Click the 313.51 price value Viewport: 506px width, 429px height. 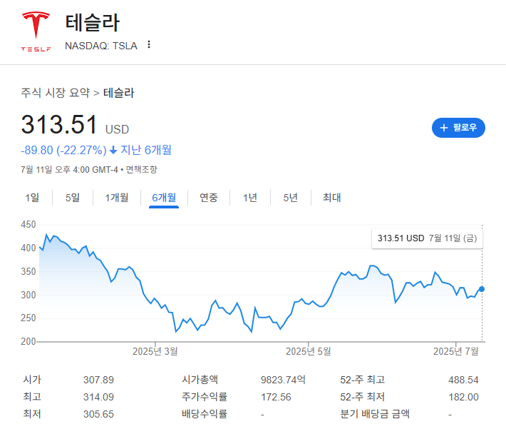tap(59, 124)
